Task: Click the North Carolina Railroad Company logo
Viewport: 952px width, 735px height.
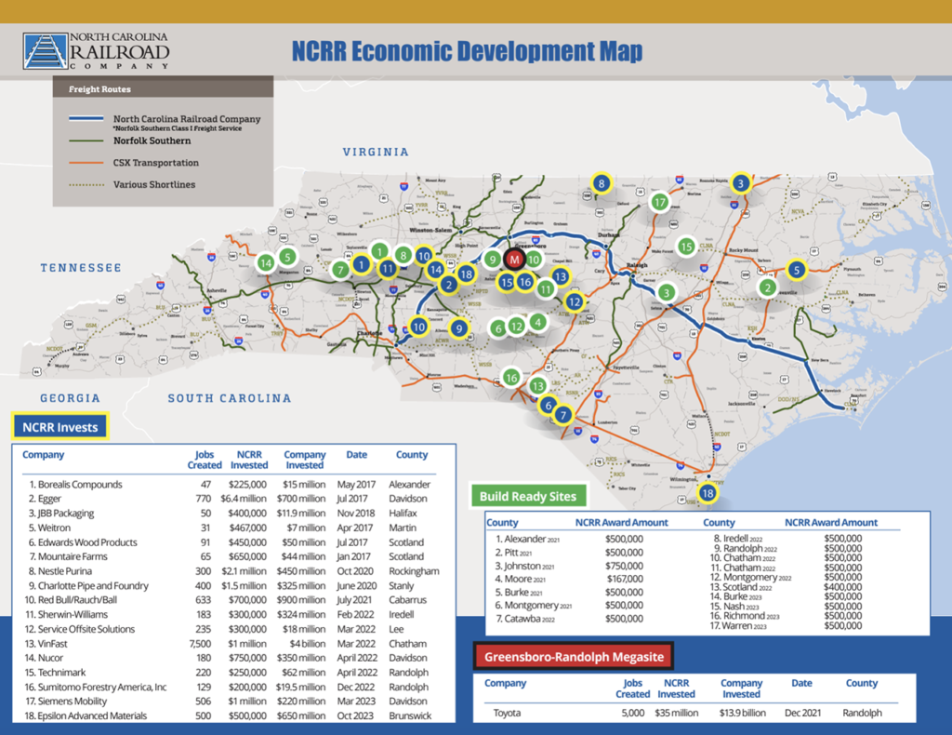Action: pos(97,50)
